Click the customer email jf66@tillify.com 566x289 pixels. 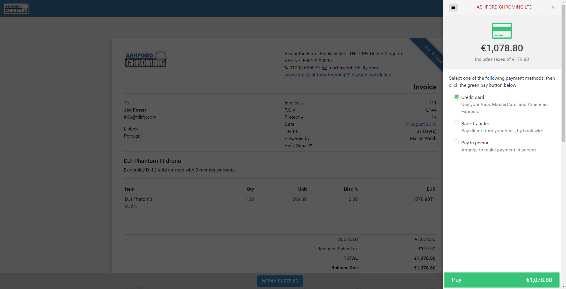(140, 117)
